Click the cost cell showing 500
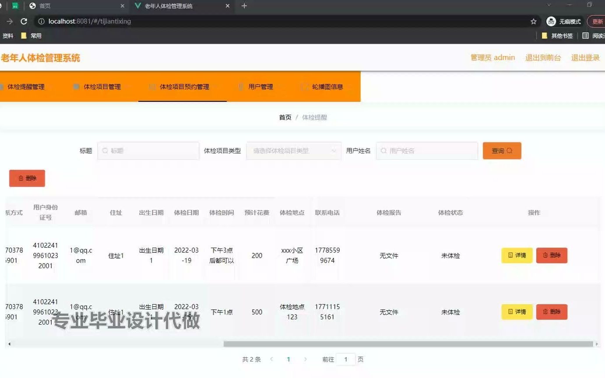The width and height of the screenshot is (605, 378). click(x=257, y=312)
